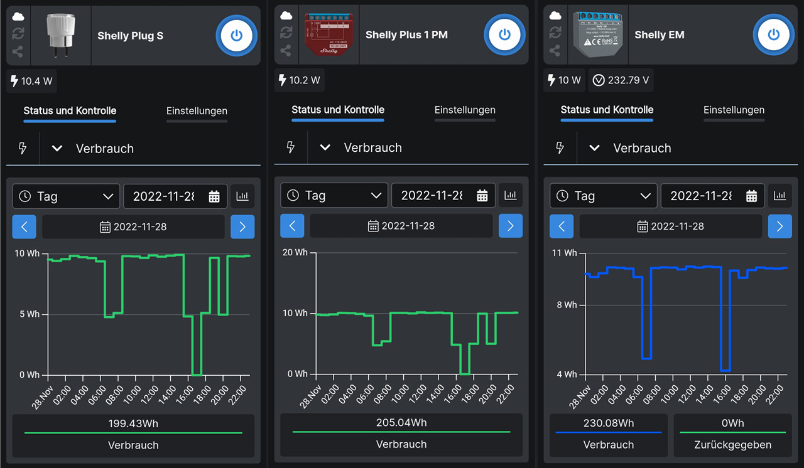Toggle power button on Shelly EM
The width and height of the screenshot is (804, 468).
[774, 35]
